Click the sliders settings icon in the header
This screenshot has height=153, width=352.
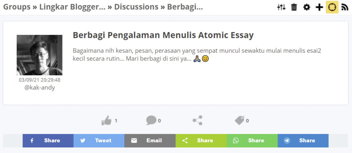coord(281,7)
